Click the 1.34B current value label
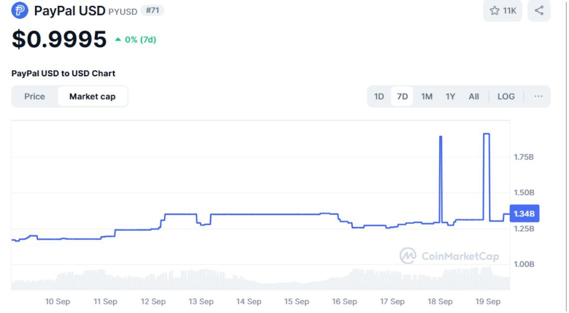 (x=524, y=213)
